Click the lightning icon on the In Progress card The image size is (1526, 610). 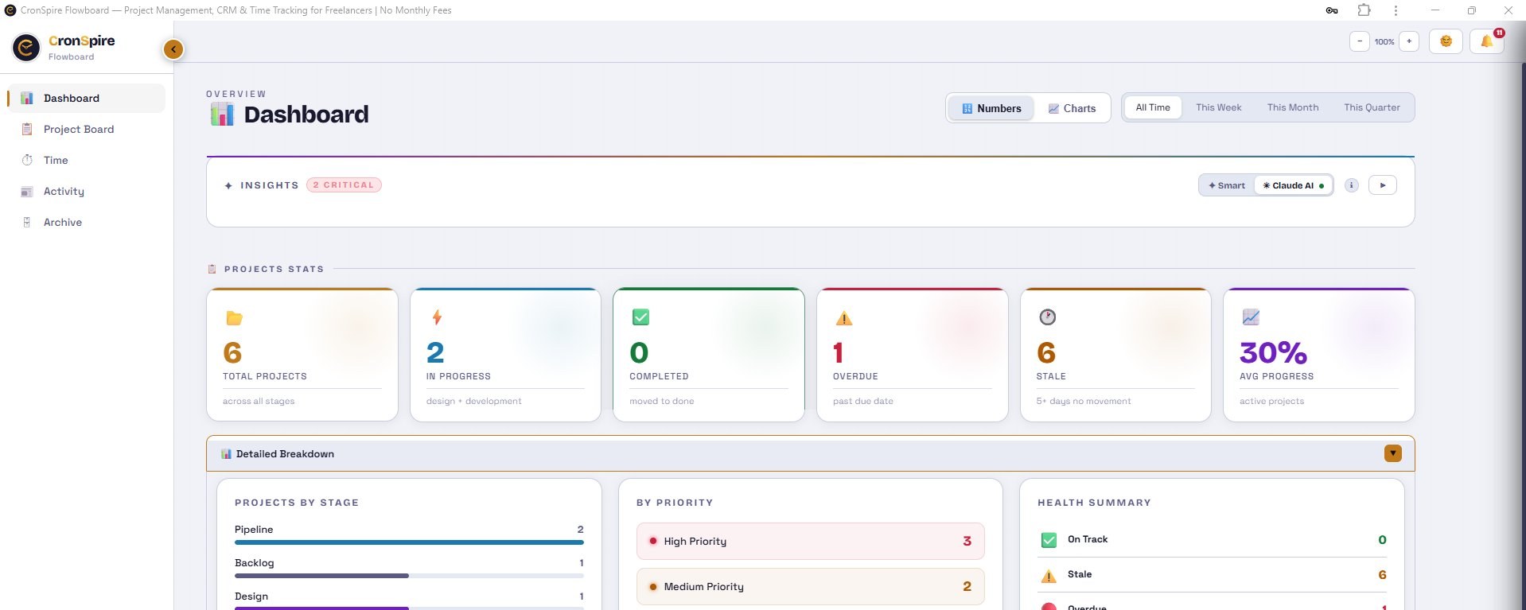click(437, 317)
